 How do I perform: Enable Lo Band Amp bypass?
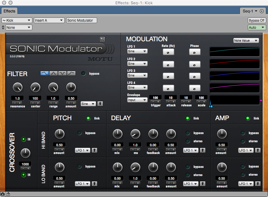point(243,166)
